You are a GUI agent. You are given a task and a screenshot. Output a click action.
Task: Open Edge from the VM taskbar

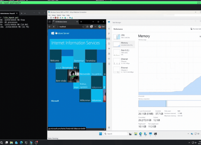[x=140, y=134]
